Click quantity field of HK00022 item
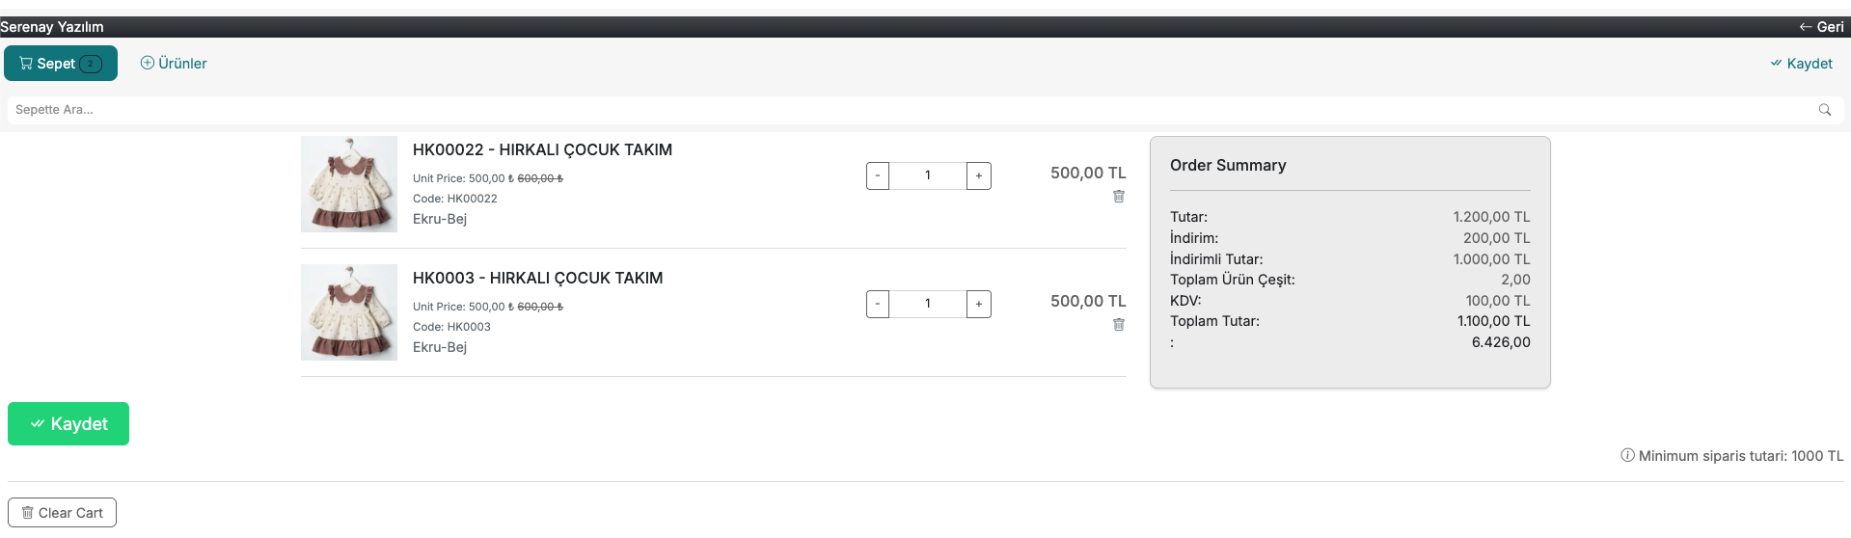1851x538 pixels. [x=928, y=175]
